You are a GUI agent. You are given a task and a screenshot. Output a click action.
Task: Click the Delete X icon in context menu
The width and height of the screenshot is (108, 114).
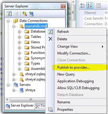pyautogui.click(x=50, y=39)
